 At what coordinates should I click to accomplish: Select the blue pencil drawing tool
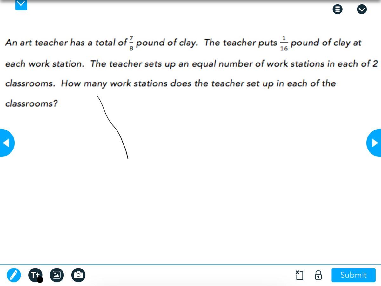point(14,275)
